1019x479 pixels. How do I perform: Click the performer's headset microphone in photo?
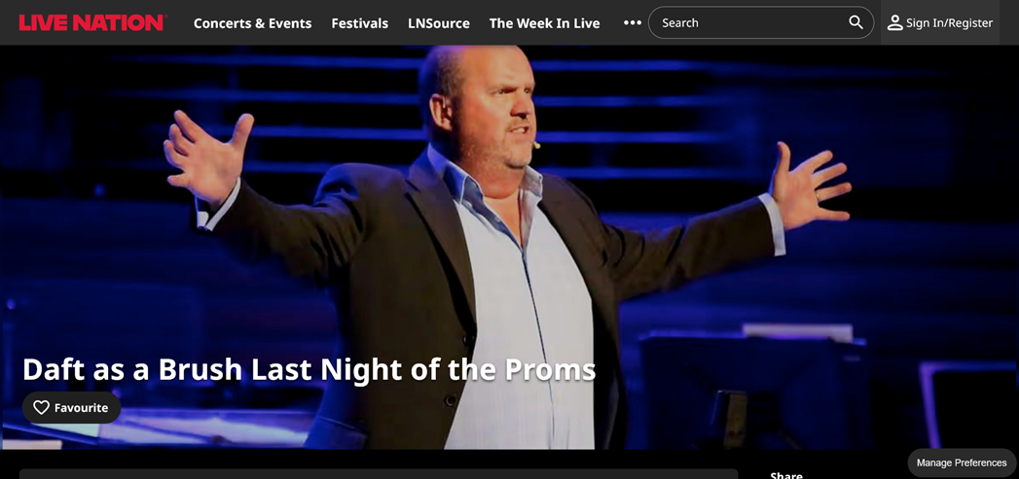536,146
